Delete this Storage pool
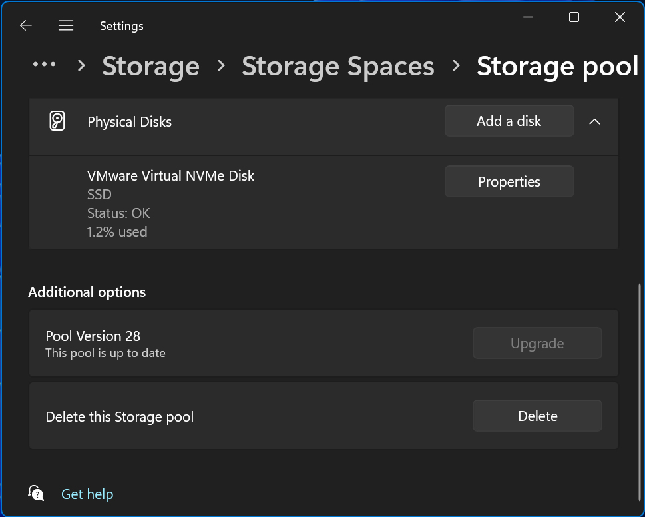The image size is (645, 517). tap(537, 416)
